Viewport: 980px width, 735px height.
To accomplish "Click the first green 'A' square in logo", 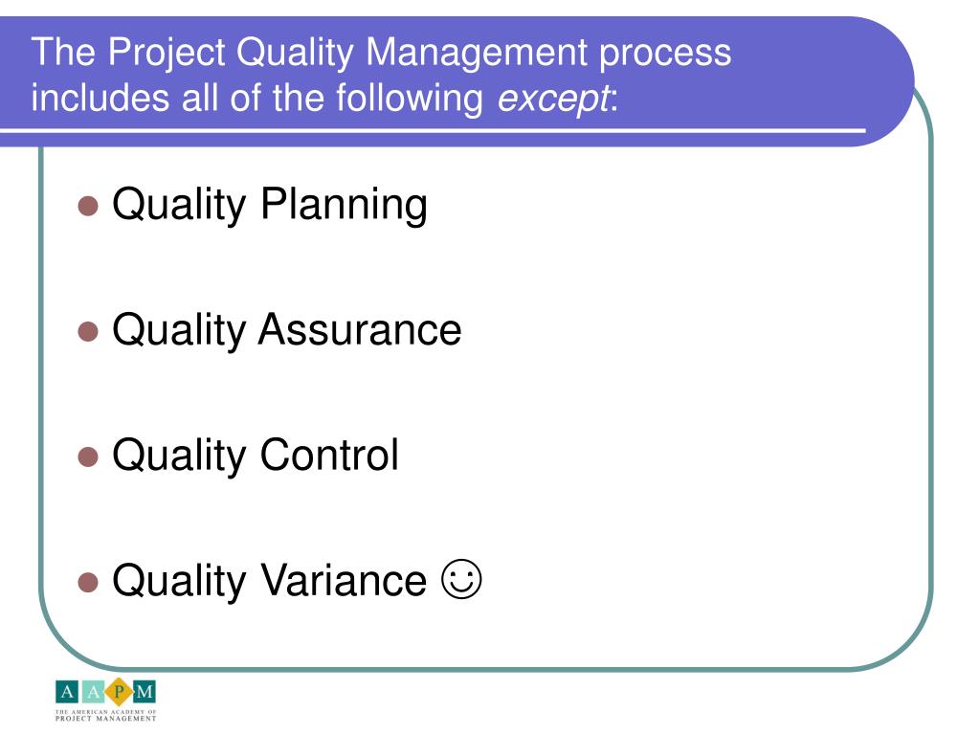I will click(x=67, y=692).
